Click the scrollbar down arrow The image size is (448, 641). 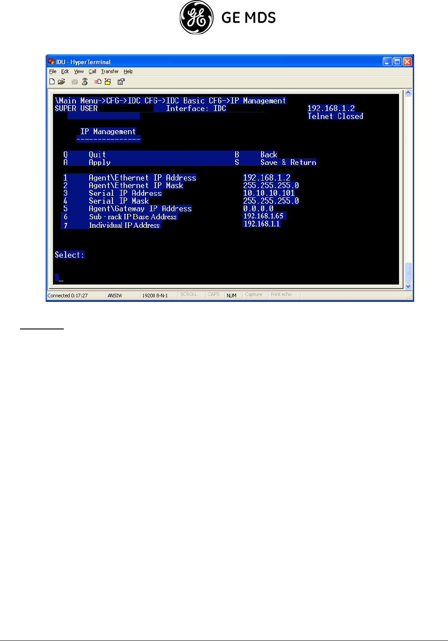(x=408, y=287)
